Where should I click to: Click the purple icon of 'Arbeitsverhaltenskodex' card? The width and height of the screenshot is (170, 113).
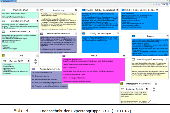[x=42, y=34]
